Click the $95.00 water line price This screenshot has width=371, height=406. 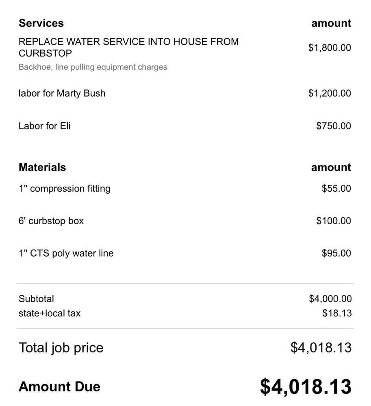[336, 253]
